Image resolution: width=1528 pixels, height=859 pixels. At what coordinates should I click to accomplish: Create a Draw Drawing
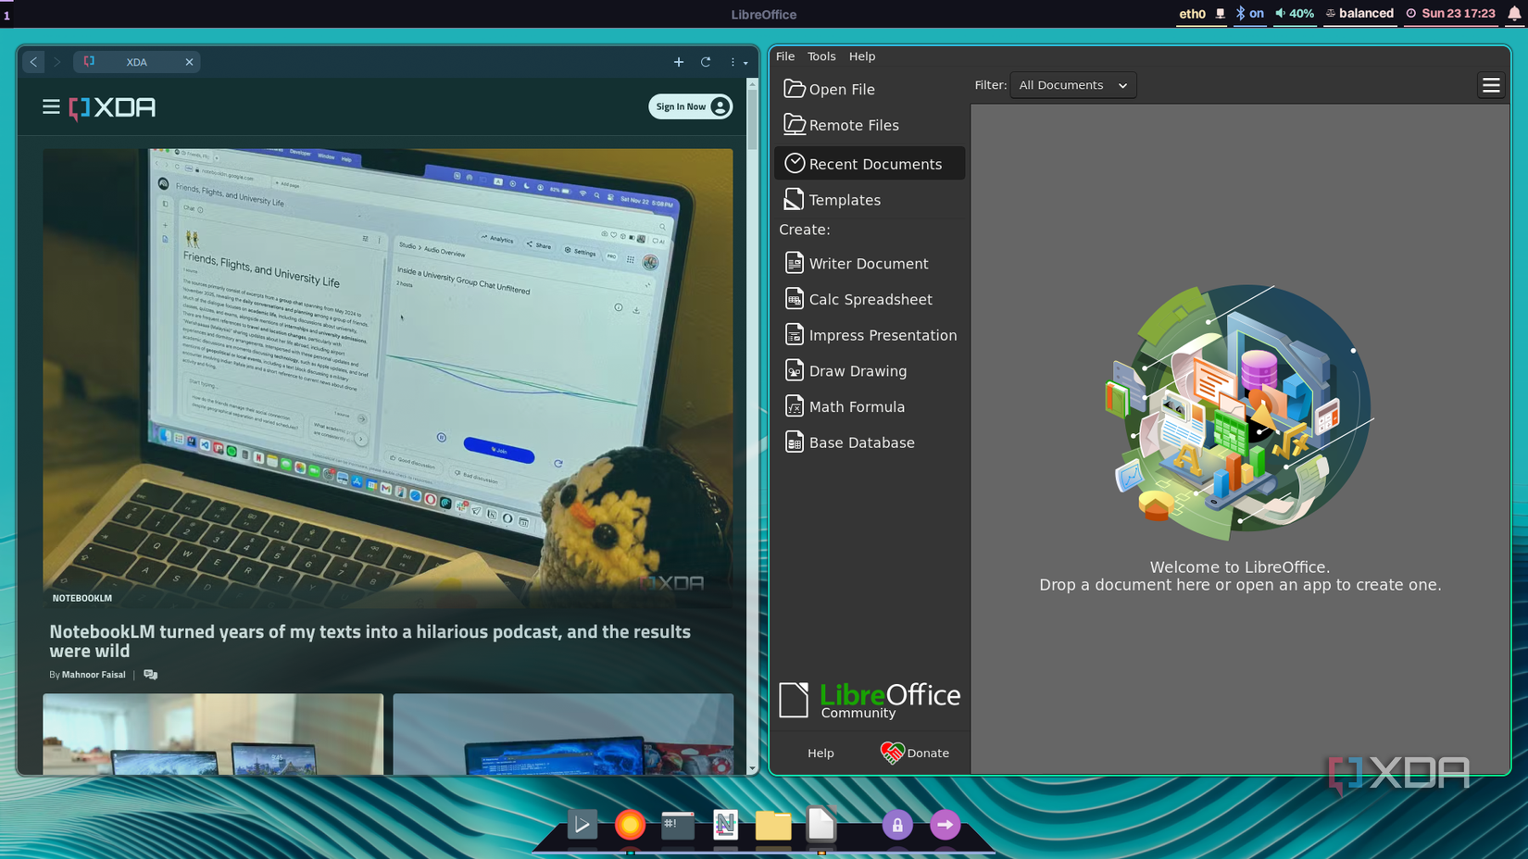coord(857,370)
